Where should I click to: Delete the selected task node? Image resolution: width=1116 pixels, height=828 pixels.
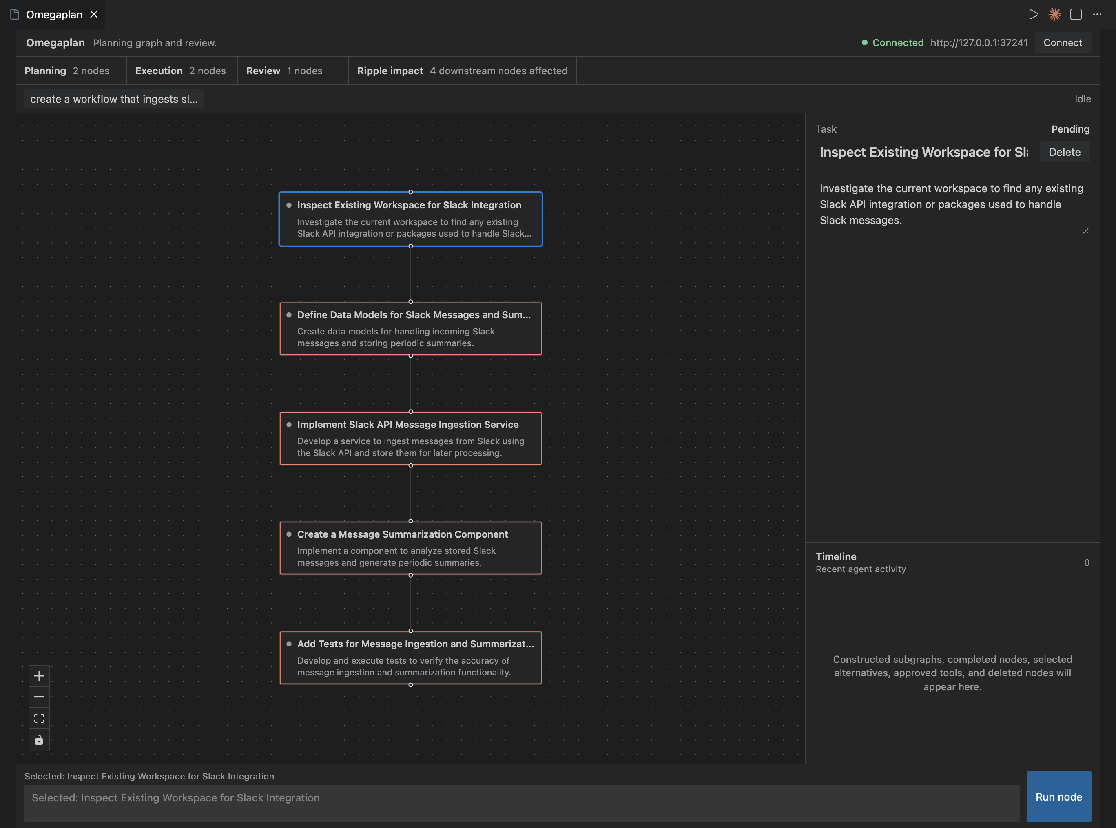click(1064, 152)
